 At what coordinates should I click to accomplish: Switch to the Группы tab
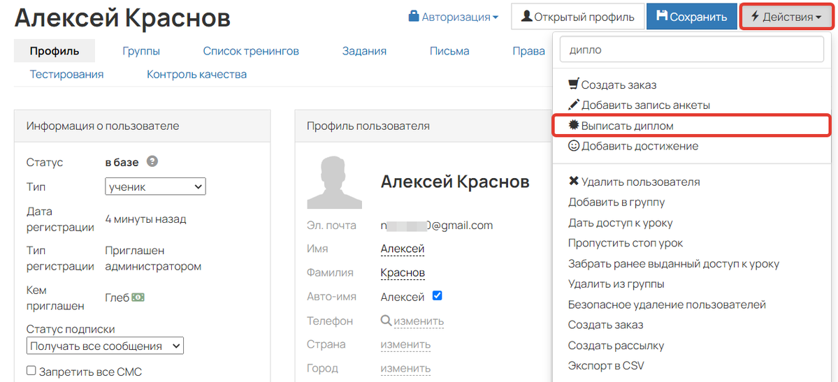pyautogui.click(x=141, y=51)
